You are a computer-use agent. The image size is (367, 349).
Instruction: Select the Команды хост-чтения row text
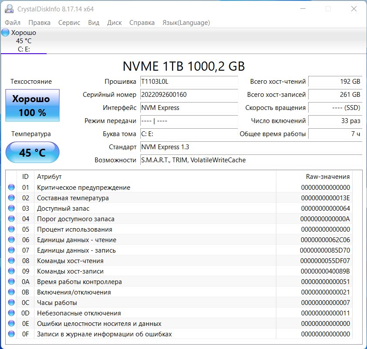point(70,261)
